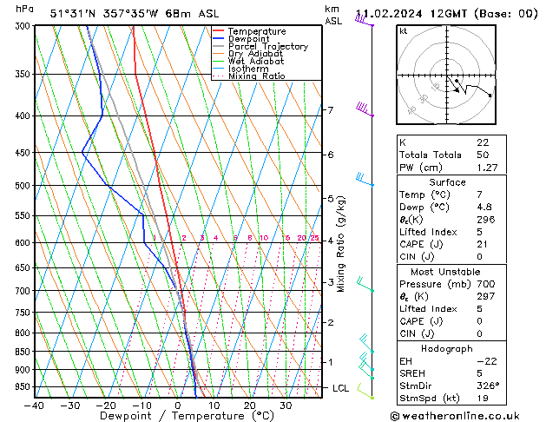The image size is (546, 422).
Task: Click the 'hPa' unit label
Action: [24, 9]
